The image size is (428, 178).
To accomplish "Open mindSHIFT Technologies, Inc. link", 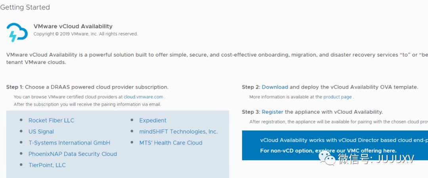I will pyautogui.click(x=178, y=132).
